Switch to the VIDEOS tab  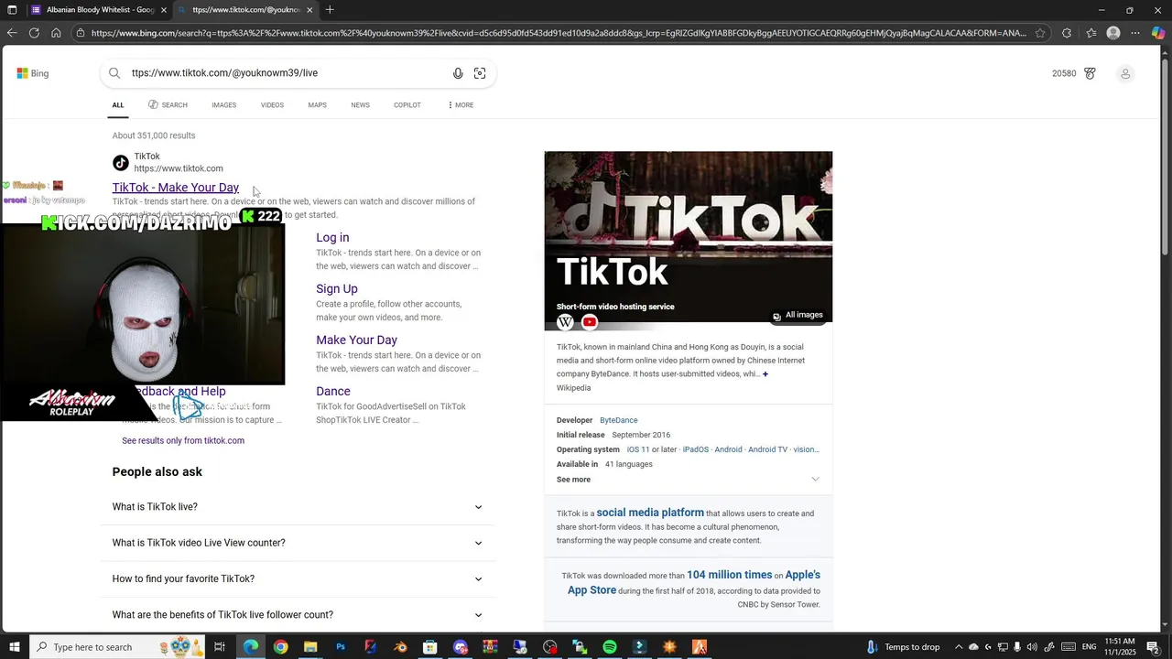[x=272, y=105]
